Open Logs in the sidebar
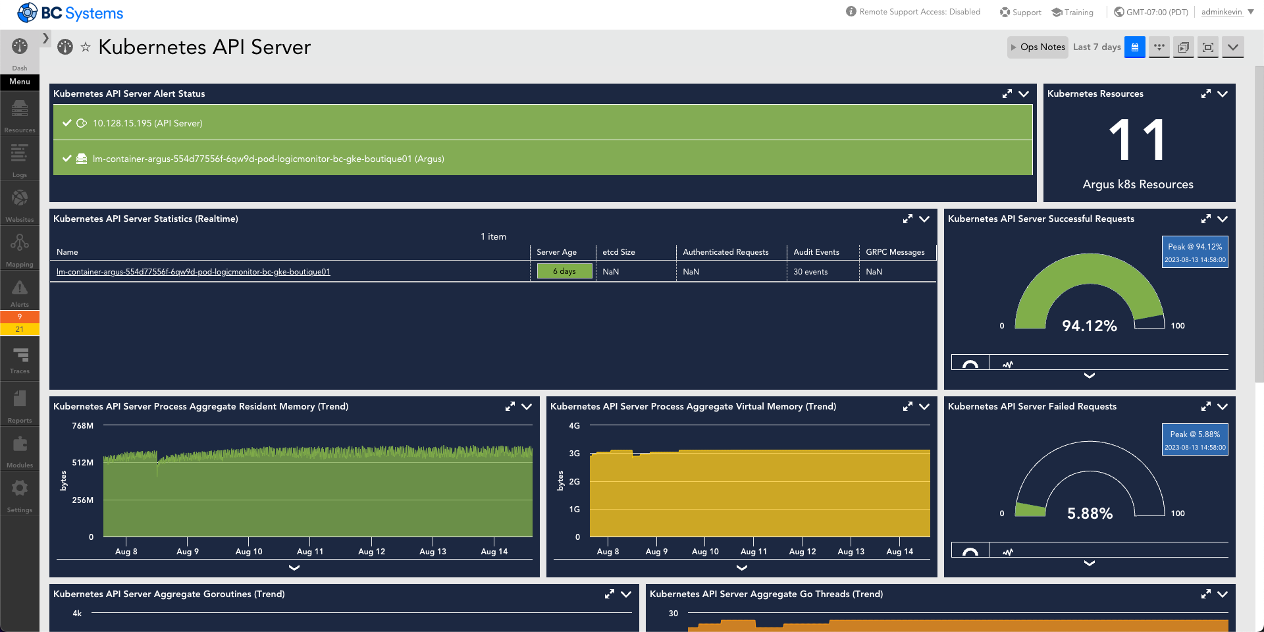This screenshot has width=1264, height=632. point(20,160)
